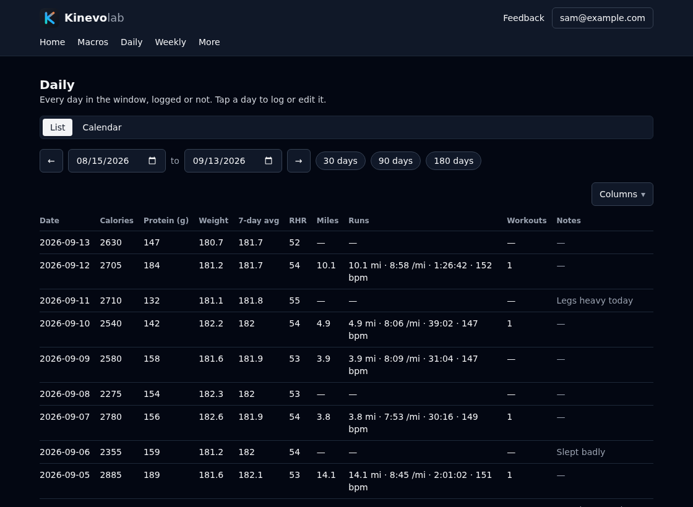This screenshot has width=693, height=507.
Task: Open the 2026-09-08 day row
Action: (x=346, y=394)
